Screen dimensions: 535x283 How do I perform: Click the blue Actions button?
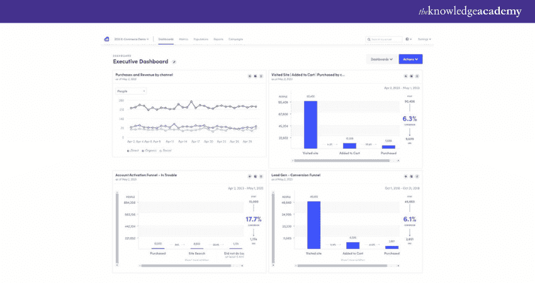point(410,59)
